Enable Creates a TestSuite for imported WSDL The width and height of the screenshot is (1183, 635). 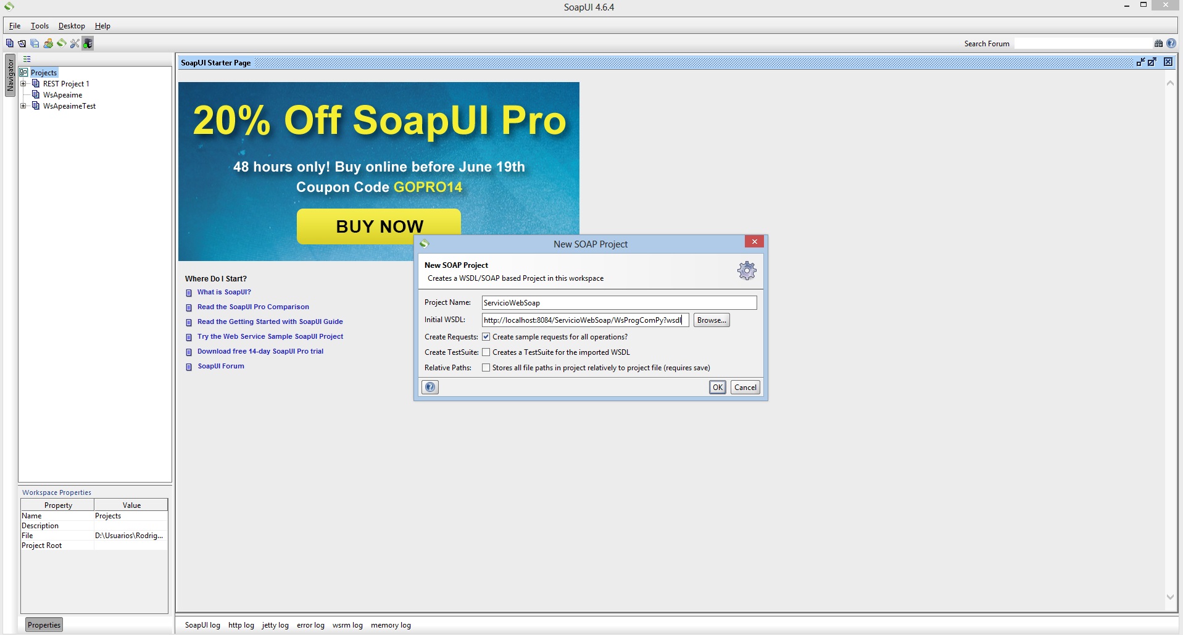pyautogui.click(x=486, y=352)
